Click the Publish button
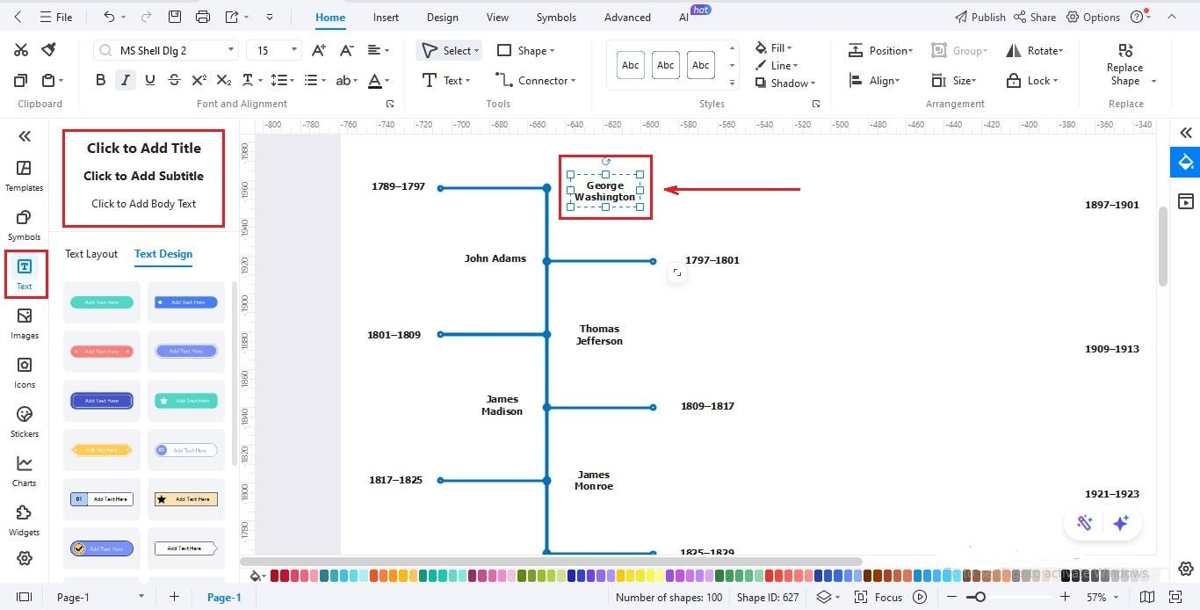The height and width of the screenshot is (610, 1200). pyautogui.click(x=980, y=17)
